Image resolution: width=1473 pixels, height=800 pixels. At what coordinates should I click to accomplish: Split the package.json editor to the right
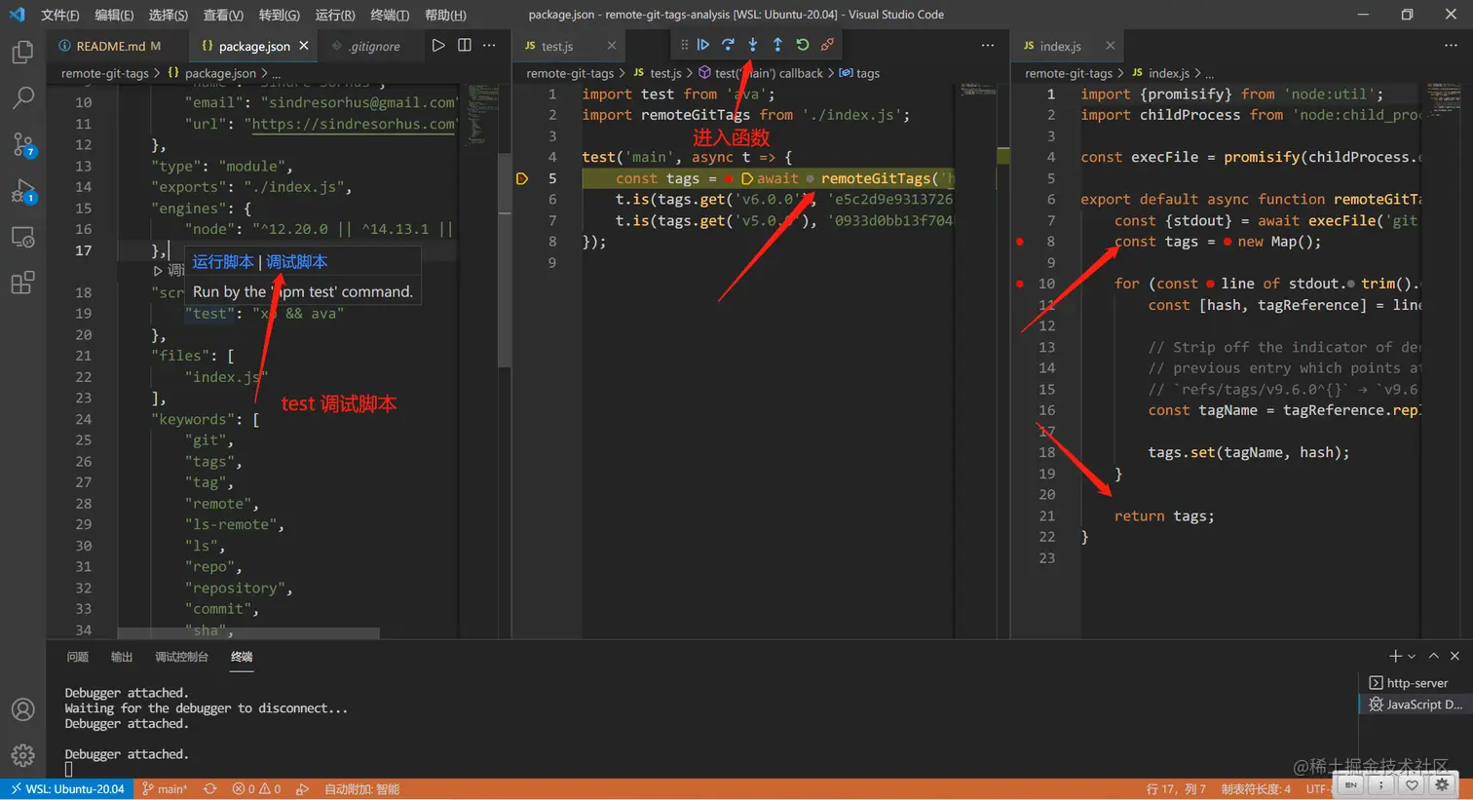(x=465, y=45)
